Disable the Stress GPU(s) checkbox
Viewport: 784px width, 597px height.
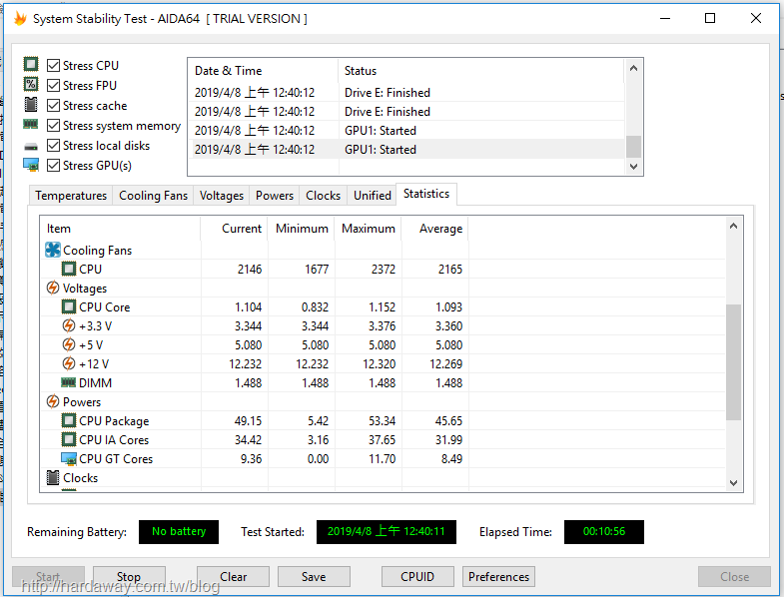coord(54,166)
